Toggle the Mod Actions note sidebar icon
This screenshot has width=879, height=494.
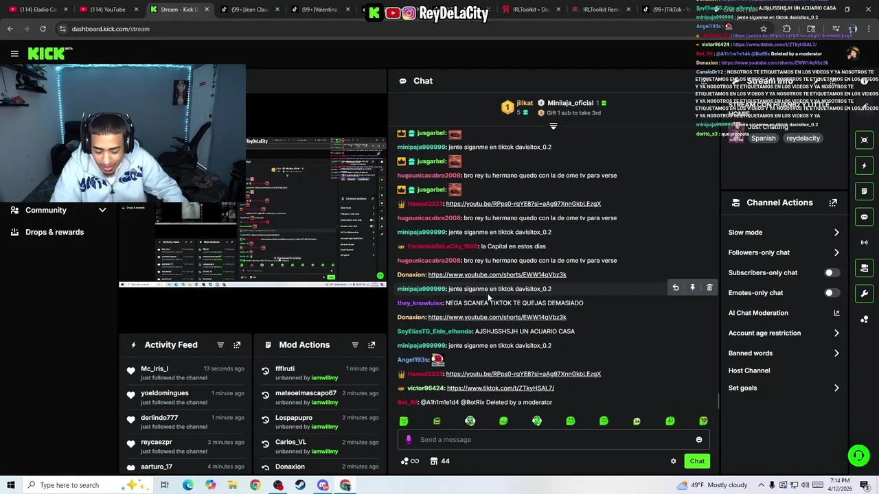point(865,191)
